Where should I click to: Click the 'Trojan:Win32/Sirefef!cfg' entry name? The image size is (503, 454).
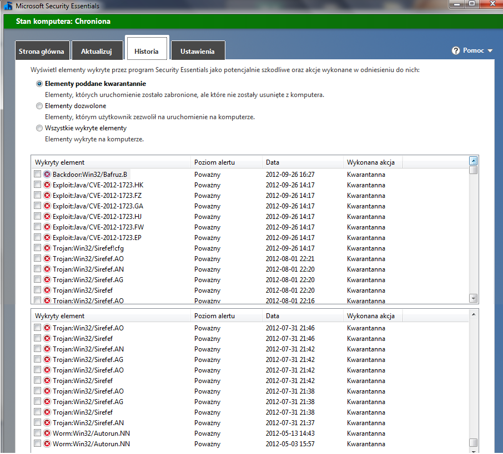(x=88, y=248)
